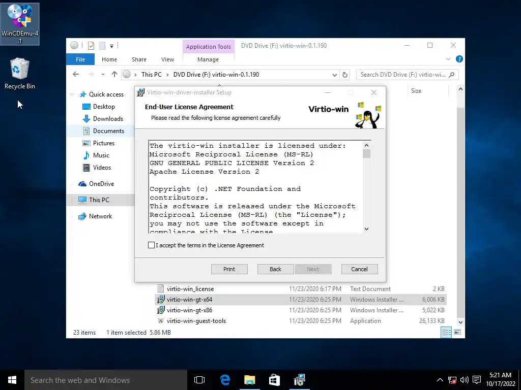Click the Cancel button in setup dialog

click(x=360, y=269)
